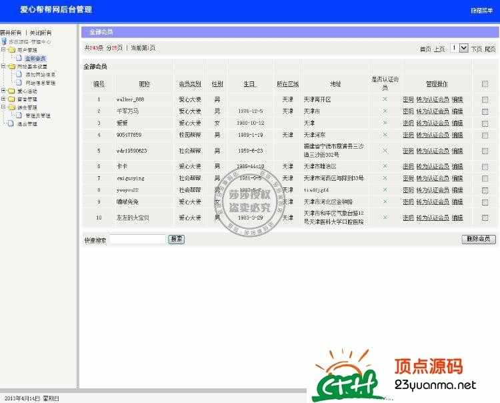Screen dimensions: 500x403
Task: Click 展开所有 to expand all nodes
Action: [11, 33]
